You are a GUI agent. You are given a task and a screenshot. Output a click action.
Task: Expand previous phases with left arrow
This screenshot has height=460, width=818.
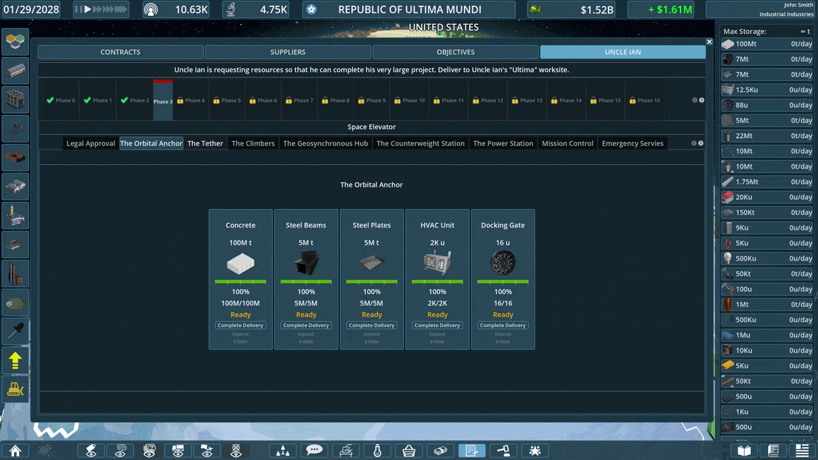[695, 100]
